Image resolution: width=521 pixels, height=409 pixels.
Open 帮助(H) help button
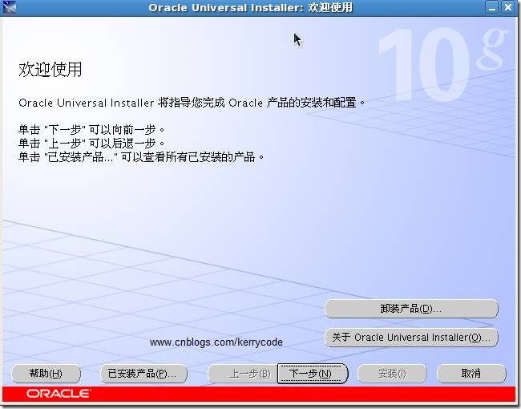tap(46, 374)
